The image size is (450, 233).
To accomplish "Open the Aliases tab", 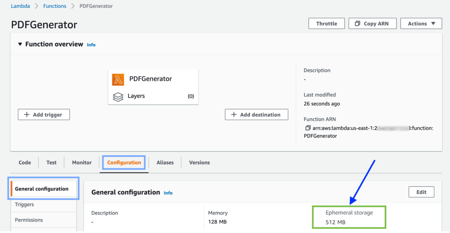I will pyautogui.click(x=165, y=163).
